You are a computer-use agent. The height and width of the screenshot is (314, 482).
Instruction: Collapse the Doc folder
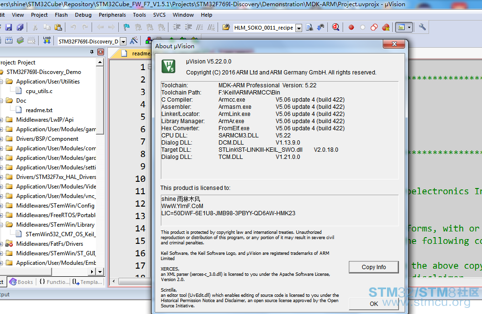point(1,101)
